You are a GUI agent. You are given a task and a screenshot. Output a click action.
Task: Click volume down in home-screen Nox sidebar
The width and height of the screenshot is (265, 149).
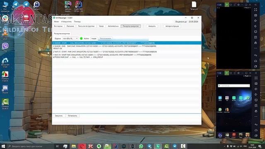(x=256, y=94)
